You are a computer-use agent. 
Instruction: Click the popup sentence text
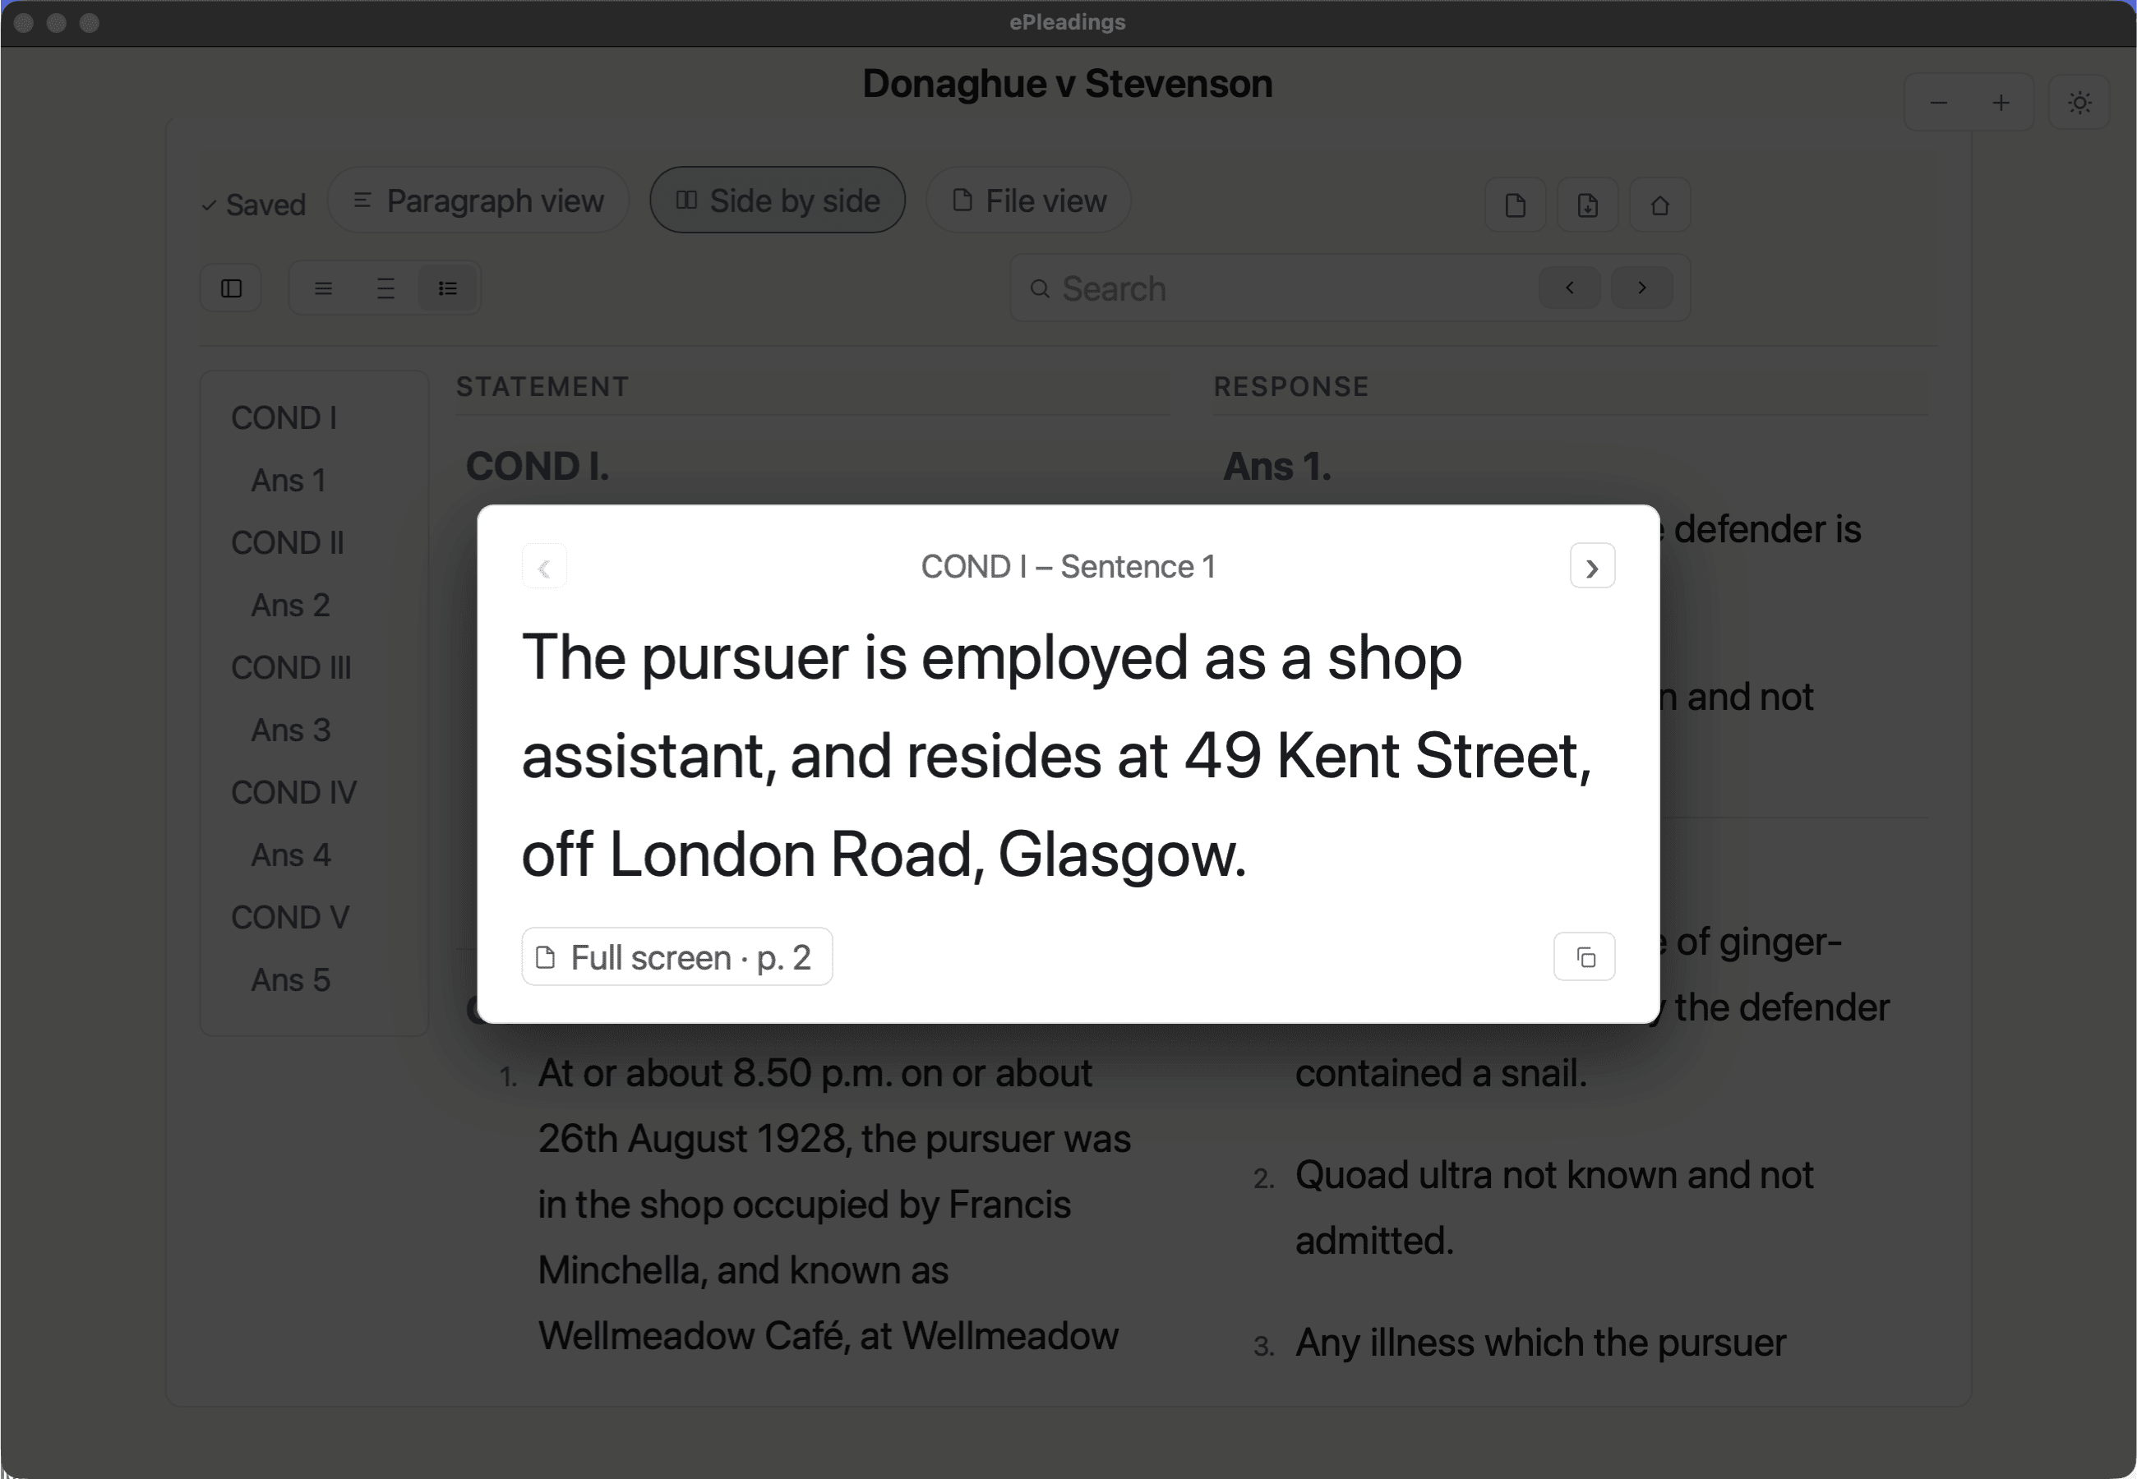[1056, 755]
